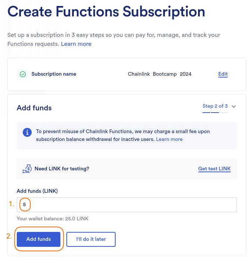Screen dimensions: 251x261
Task: Click Need LINK for testing? text
Action: point(62,169)
